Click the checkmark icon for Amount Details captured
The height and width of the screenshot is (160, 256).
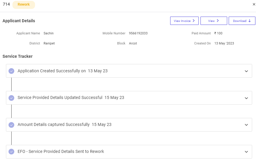11,125
